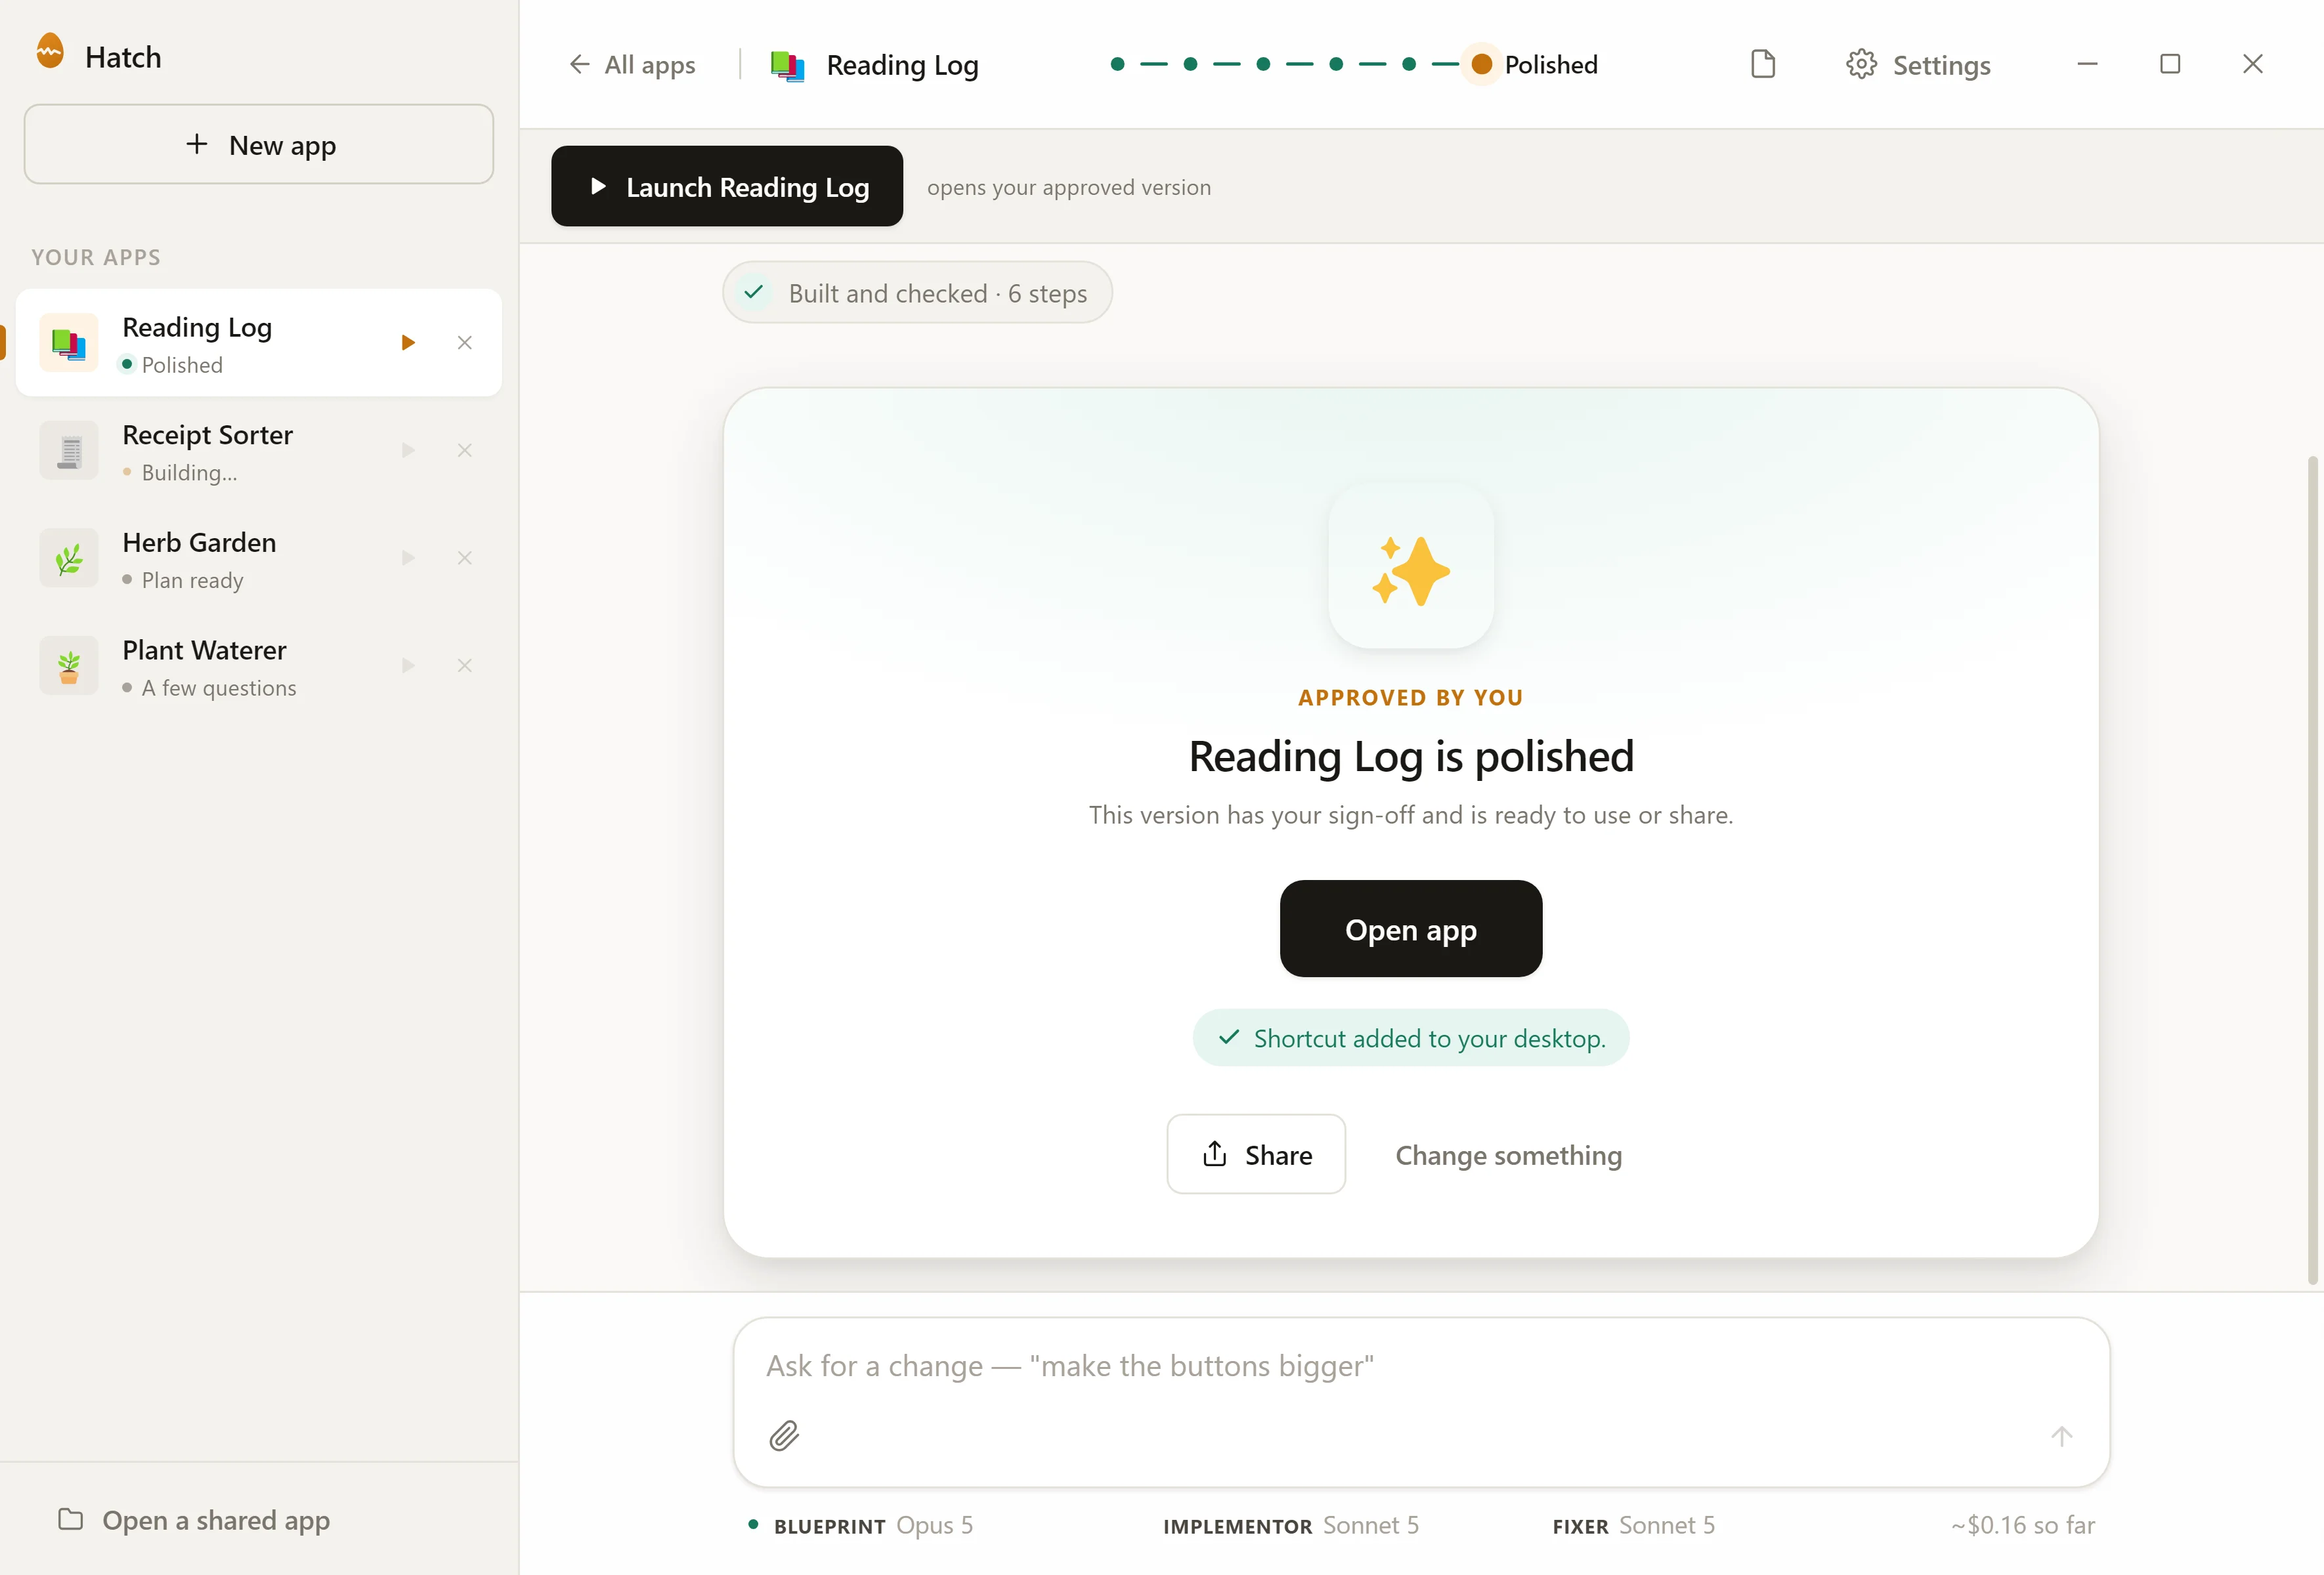
Task: Start Herb Garden with its play icon
Action: [x=408, y=558]
